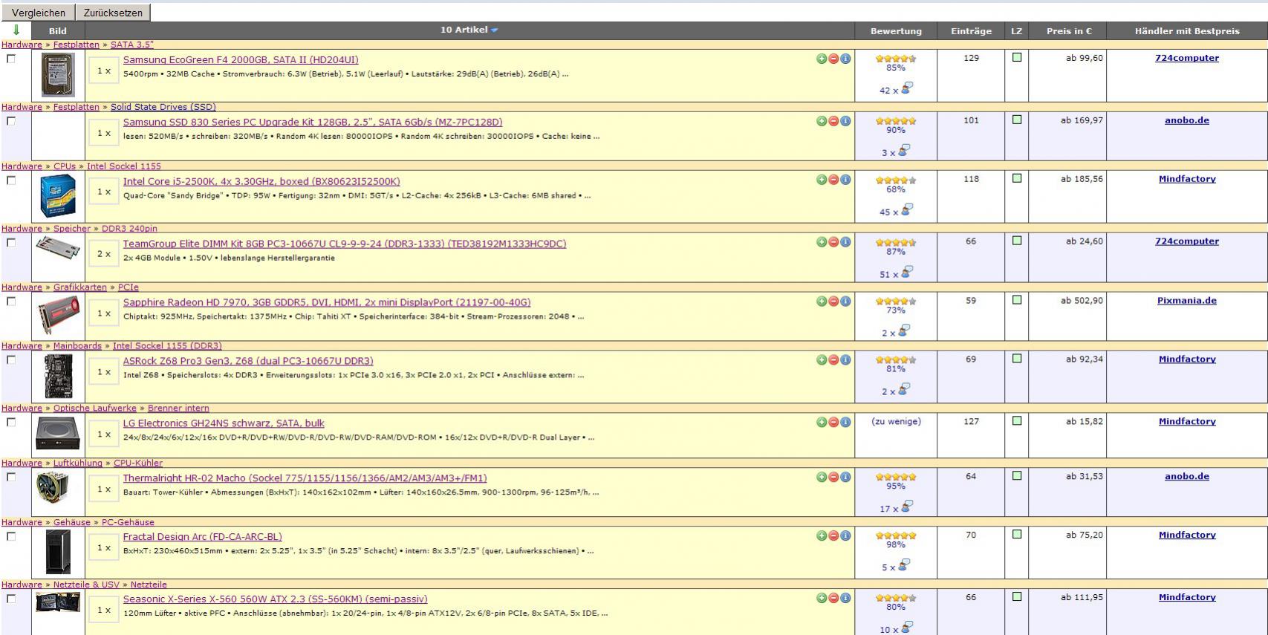Click green plus icon for Thermalright HR-02 Macho

(822, 478)
